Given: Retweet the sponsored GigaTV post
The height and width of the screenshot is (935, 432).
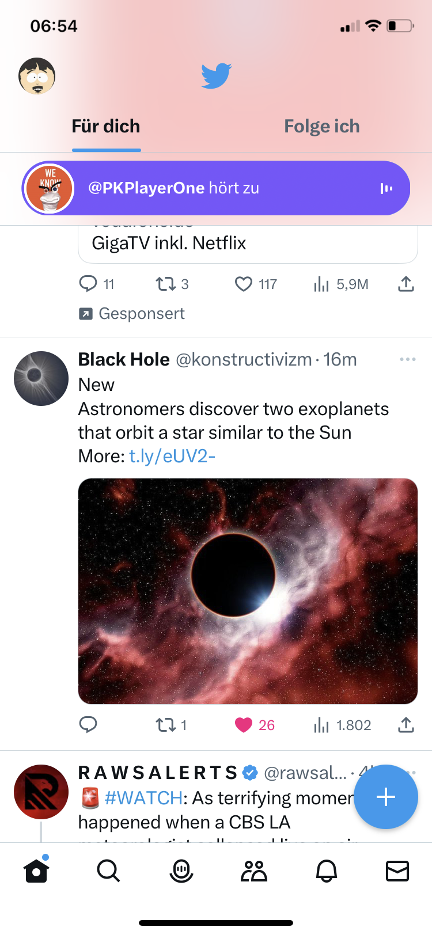Looking at the screenshot, I should pos(166,284).
